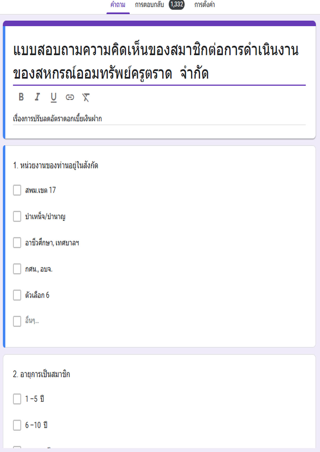Click the form title text field
Screen dimensions: 320x452
click(159, 62)
